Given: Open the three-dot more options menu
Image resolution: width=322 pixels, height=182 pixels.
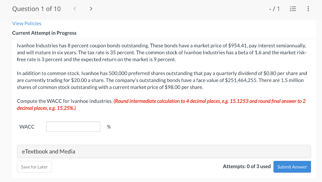Looking at the screenshot, I should click(308, 9).
